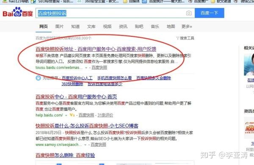Open hao123导航 bookmark
The width and height of the screenshot is (254, 165).
click(16, 1)
